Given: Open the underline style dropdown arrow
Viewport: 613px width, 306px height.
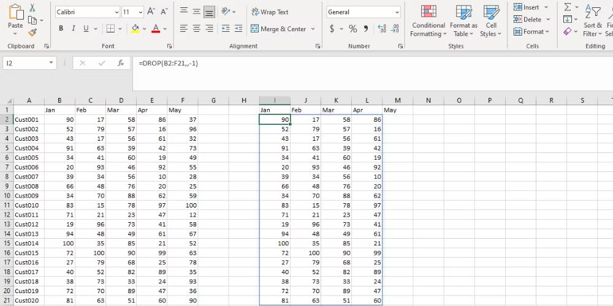Looking at the screenshot, I should tap(96, 29).
